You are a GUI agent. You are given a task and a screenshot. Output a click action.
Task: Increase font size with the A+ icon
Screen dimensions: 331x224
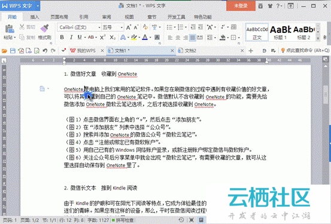tap(128, 27)
